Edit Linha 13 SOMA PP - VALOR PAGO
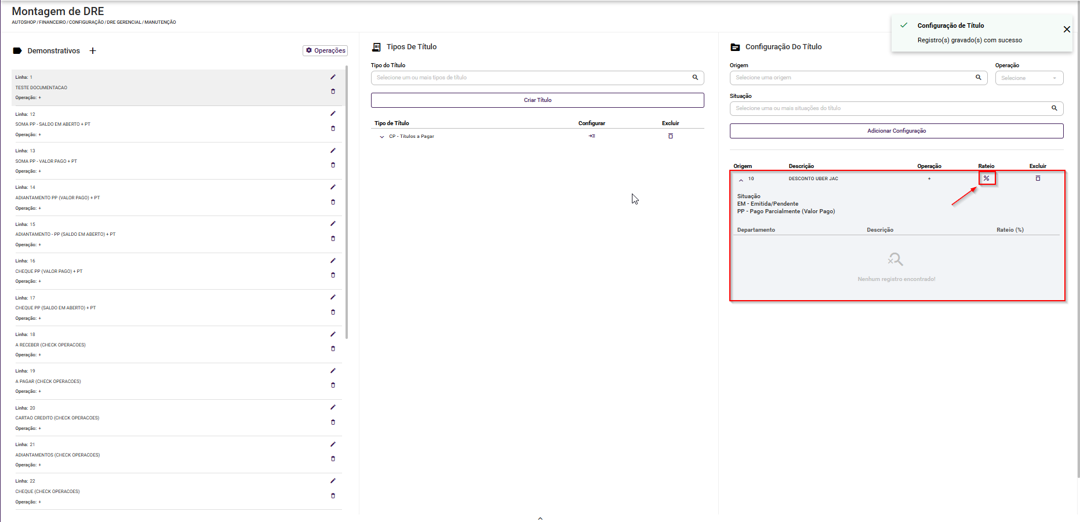This screenshot has width=1080, height=522. pos(333,151)
